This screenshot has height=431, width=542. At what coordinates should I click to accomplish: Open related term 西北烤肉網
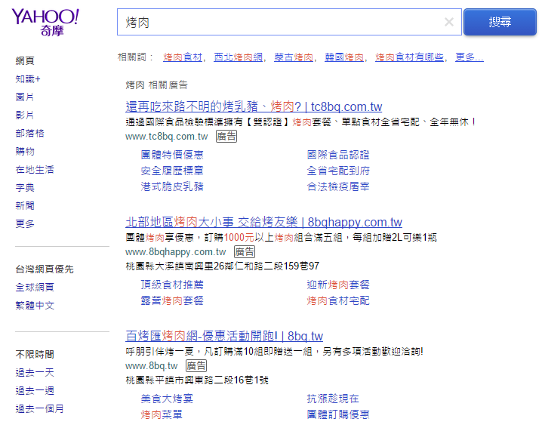click(x=238, y=57)
